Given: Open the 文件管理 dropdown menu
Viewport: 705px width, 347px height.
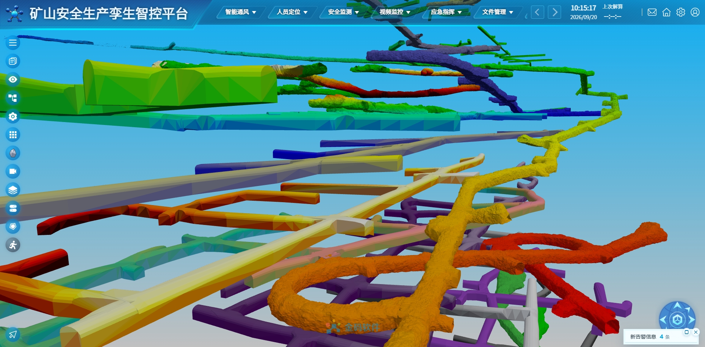Looking at the screenshot, I should pos(498,12).
